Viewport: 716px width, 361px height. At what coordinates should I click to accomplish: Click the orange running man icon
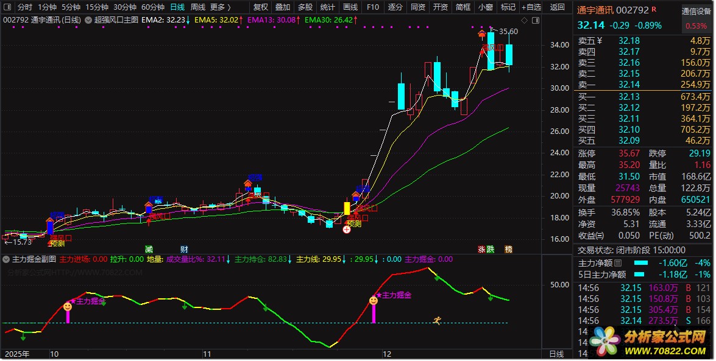pos(437,320)
